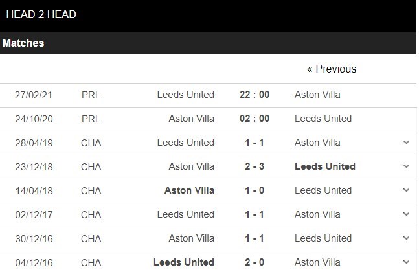Open the 02 : 00 score on 24/10/20
The height and width of the screenshot is (274, 419).
[255, 119]
